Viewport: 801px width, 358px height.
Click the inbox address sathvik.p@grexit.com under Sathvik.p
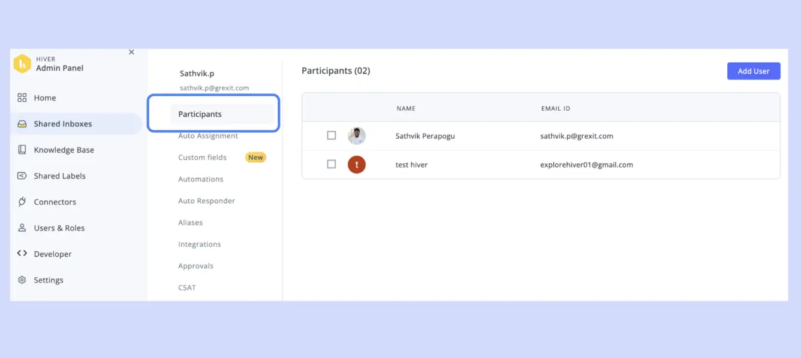coord(214,87)
